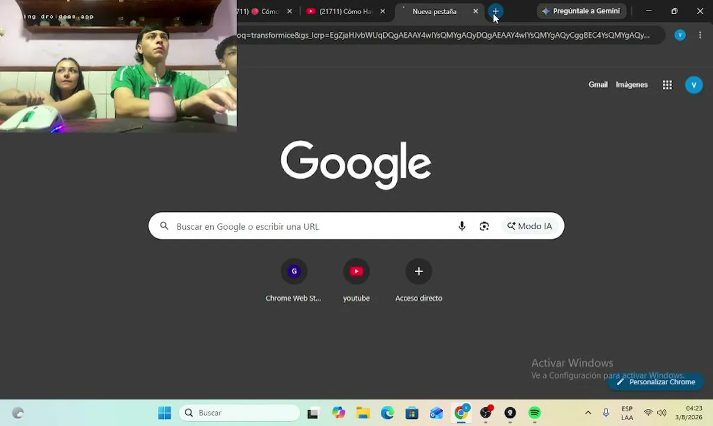Open the taskbar widgets icon
Screen dimensions: 713x426
pos(18,413)
